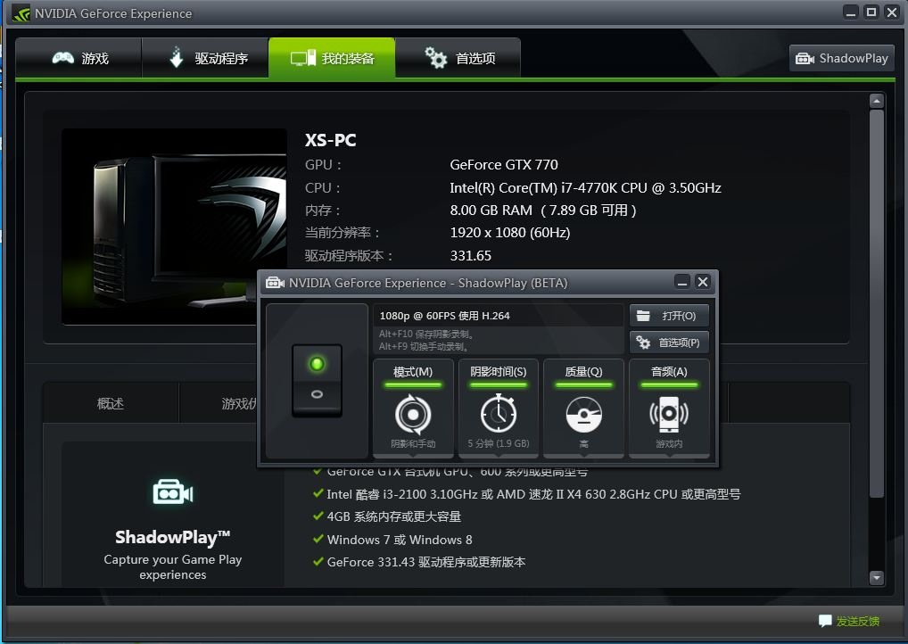The image size is (908, 644).
Task: Expand the 质量(Q) quality selector
Action: (583, 372)
